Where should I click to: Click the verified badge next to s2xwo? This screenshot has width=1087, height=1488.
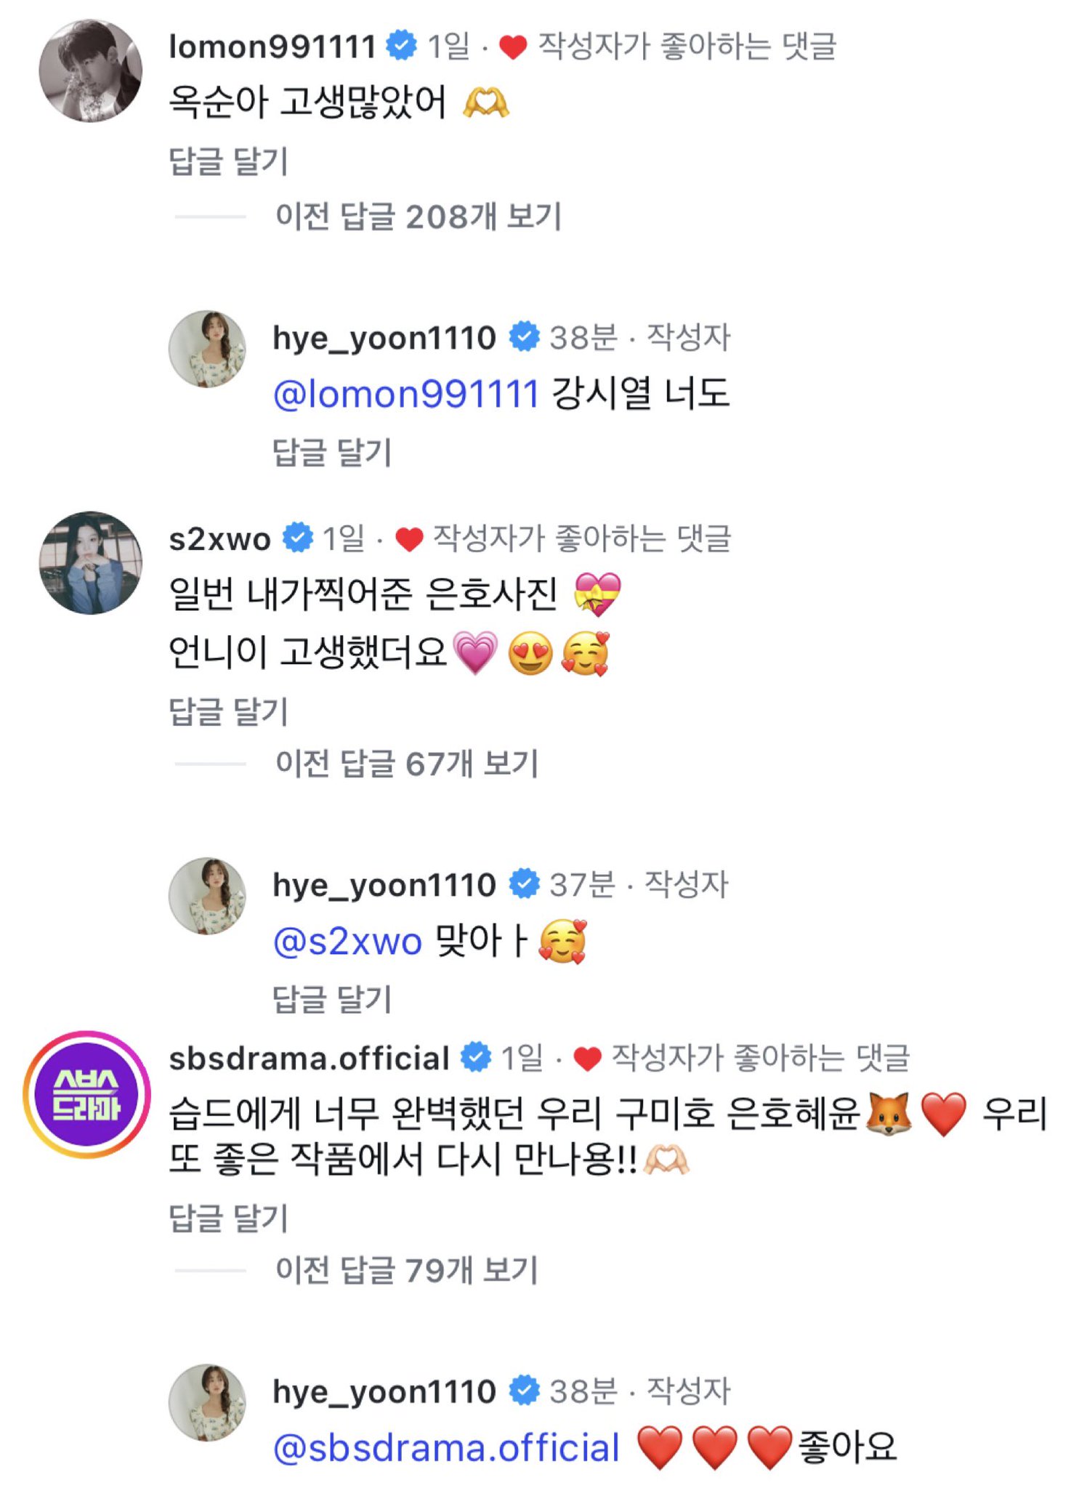pos(298,538)
